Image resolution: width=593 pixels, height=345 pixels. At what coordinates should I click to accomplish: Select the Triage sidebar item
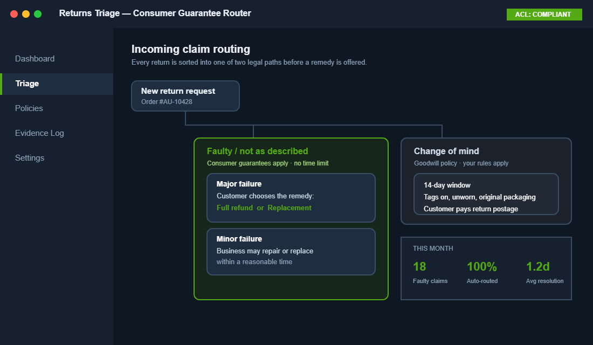pos(57,84)
